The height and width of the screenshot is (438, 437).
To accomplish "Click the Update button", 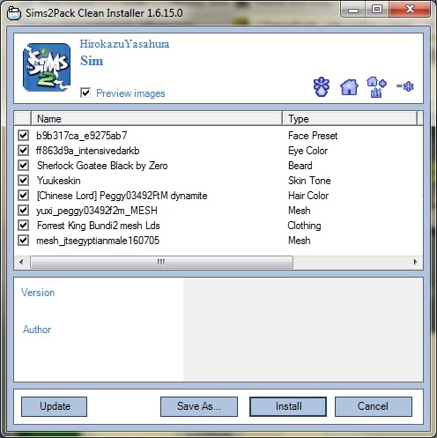I will point(54,406).
